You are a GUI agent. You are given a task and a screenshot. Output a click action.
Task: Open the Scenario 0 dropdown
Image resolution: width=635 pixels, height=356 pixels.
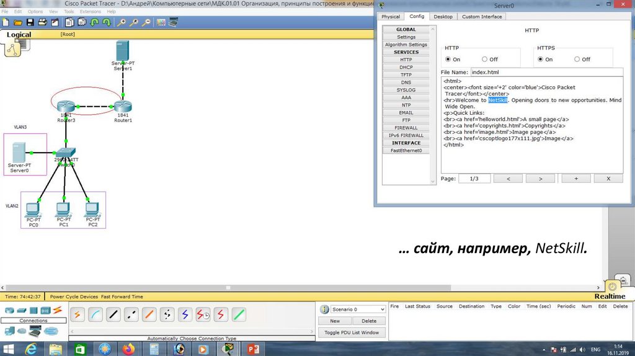pos(358,309)
